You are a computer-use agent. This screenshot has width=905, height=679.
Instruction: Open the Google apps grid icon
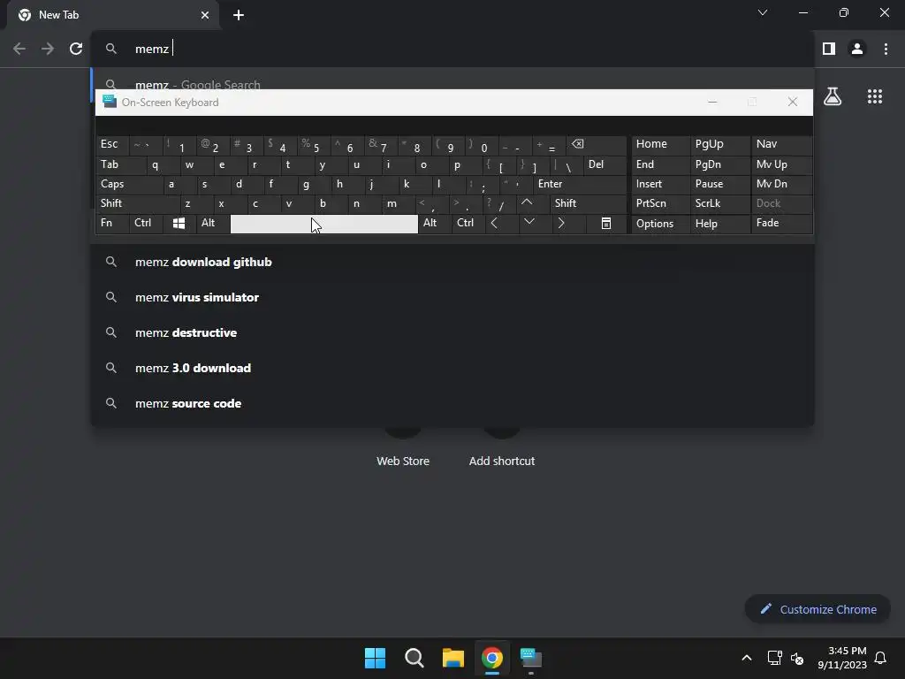tap(875, 96)
